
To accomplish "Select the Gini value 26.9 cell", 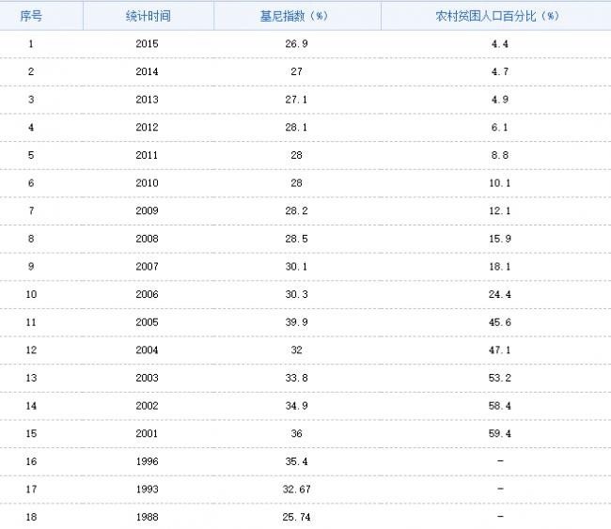I will pos(297,44).
